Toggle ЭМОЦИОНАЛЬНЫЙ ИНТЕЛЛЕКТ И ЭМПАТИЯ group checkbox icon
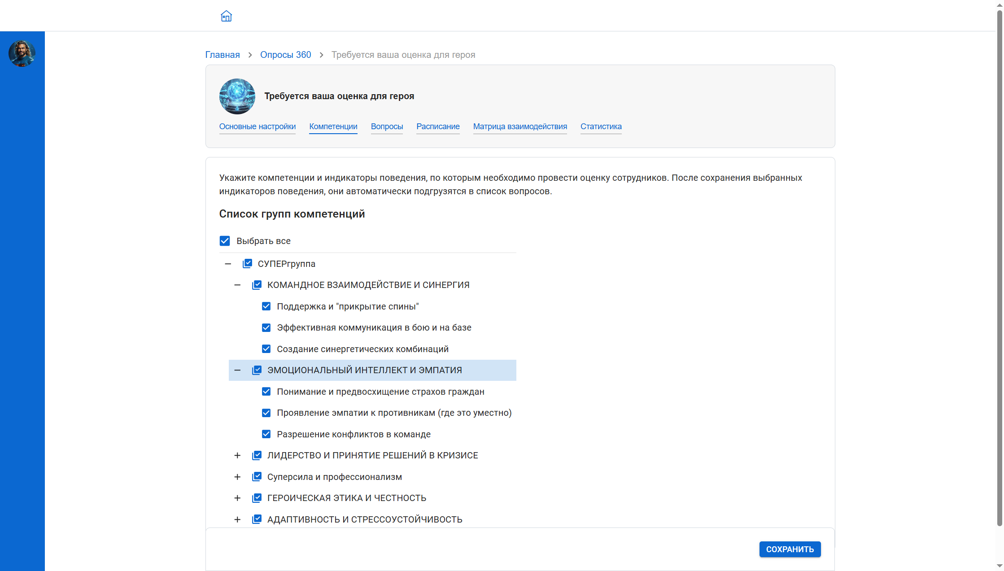The image size is (1004, 571). (257, 370)
